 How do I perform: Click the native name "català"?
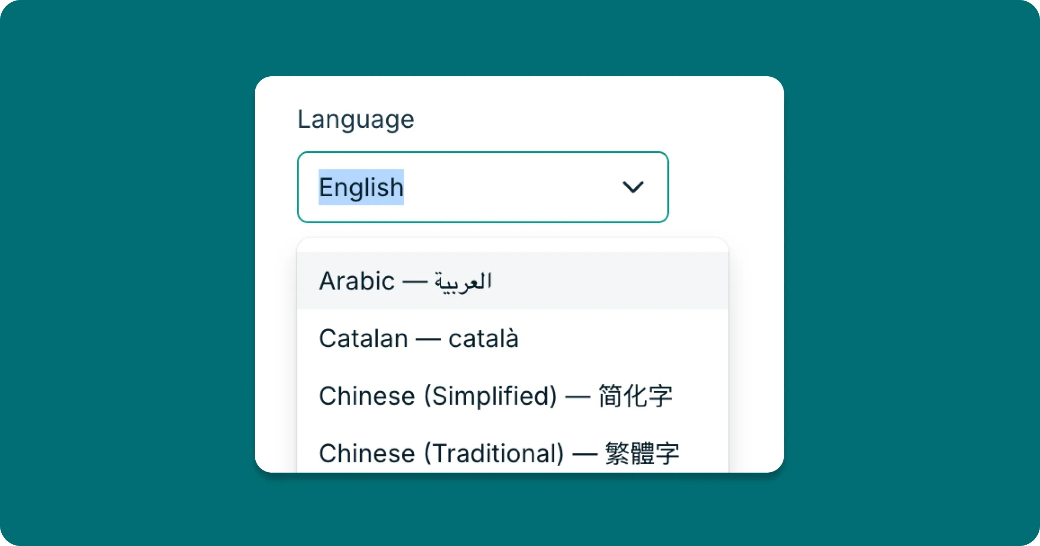[x=483, y=338]
